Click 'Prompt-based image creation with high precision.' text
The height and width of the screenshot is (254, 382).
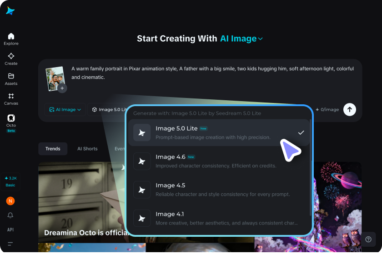point(213,137)
